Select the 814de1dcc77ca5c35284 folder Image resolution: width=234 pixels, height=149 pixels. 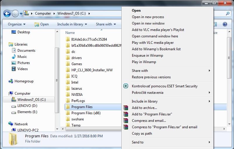coord(89,39)
